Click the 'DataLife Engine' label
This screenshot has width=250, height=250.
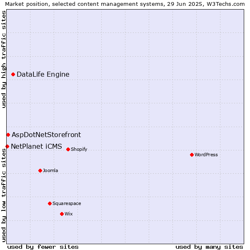pyautogui.click(x=43, y=75)
